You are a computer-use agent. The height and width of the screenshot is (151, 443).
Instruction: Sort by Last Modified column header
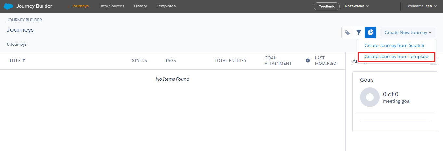[326, 61]
